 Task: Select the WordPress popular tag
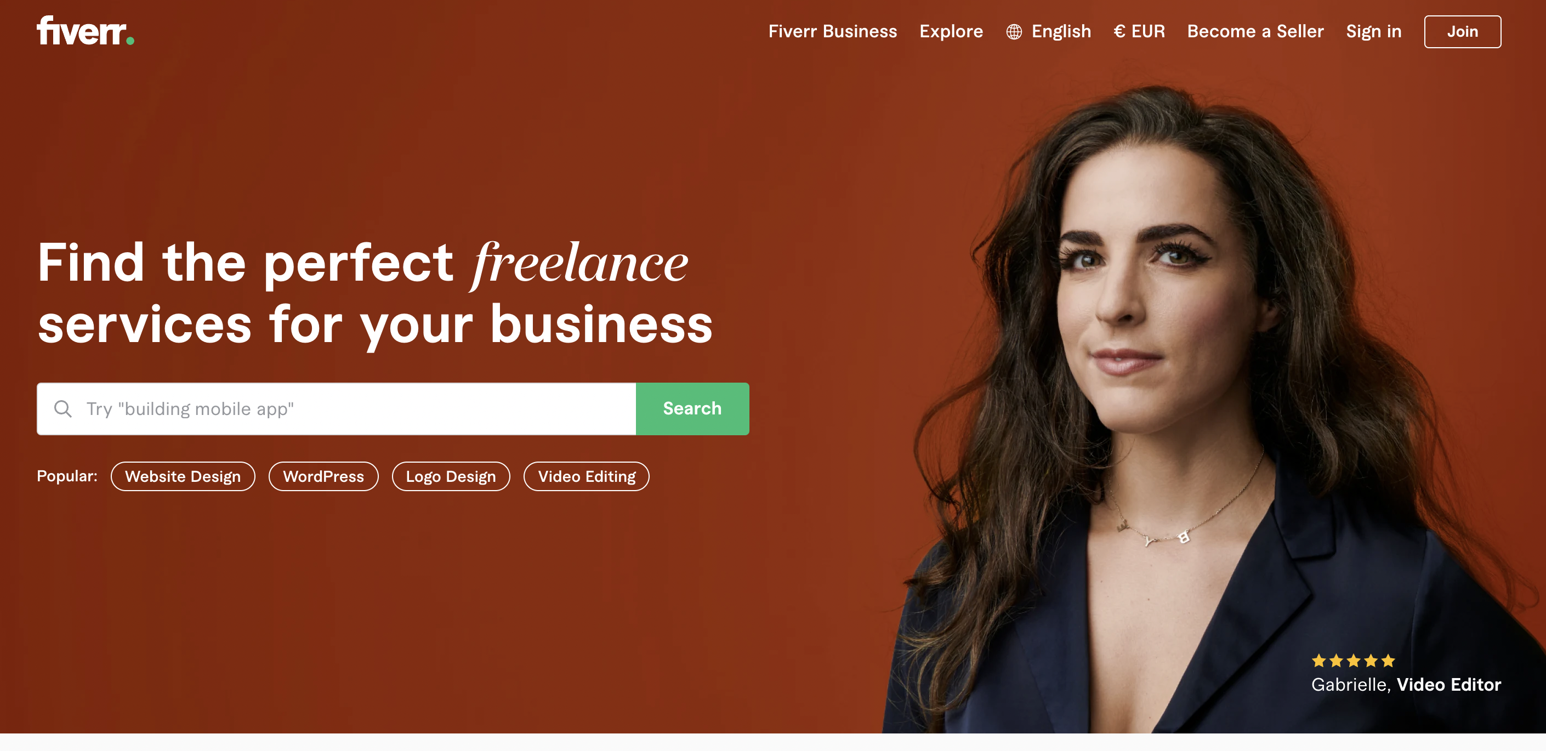(x=323, y=476)
